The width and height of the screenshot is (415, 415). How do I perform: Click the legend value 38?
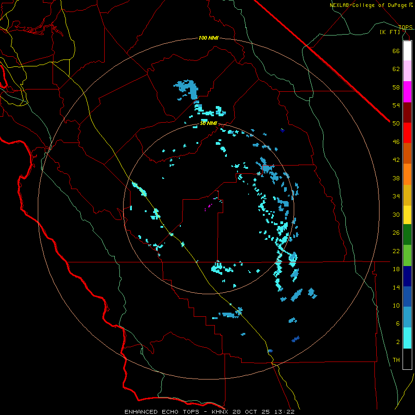[396, 178]
